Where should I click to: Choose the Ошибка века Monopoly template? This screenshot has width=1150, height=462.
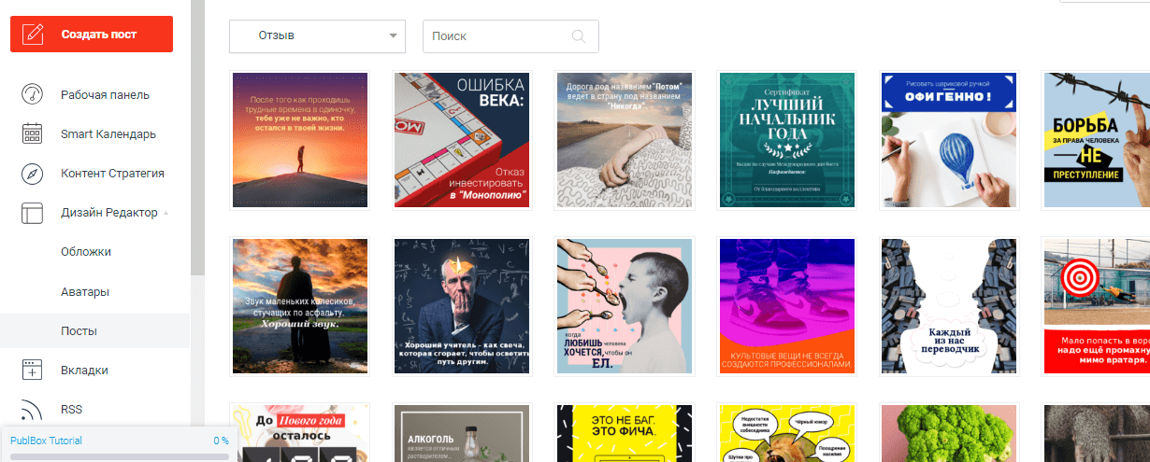click(x=462, y=140)
